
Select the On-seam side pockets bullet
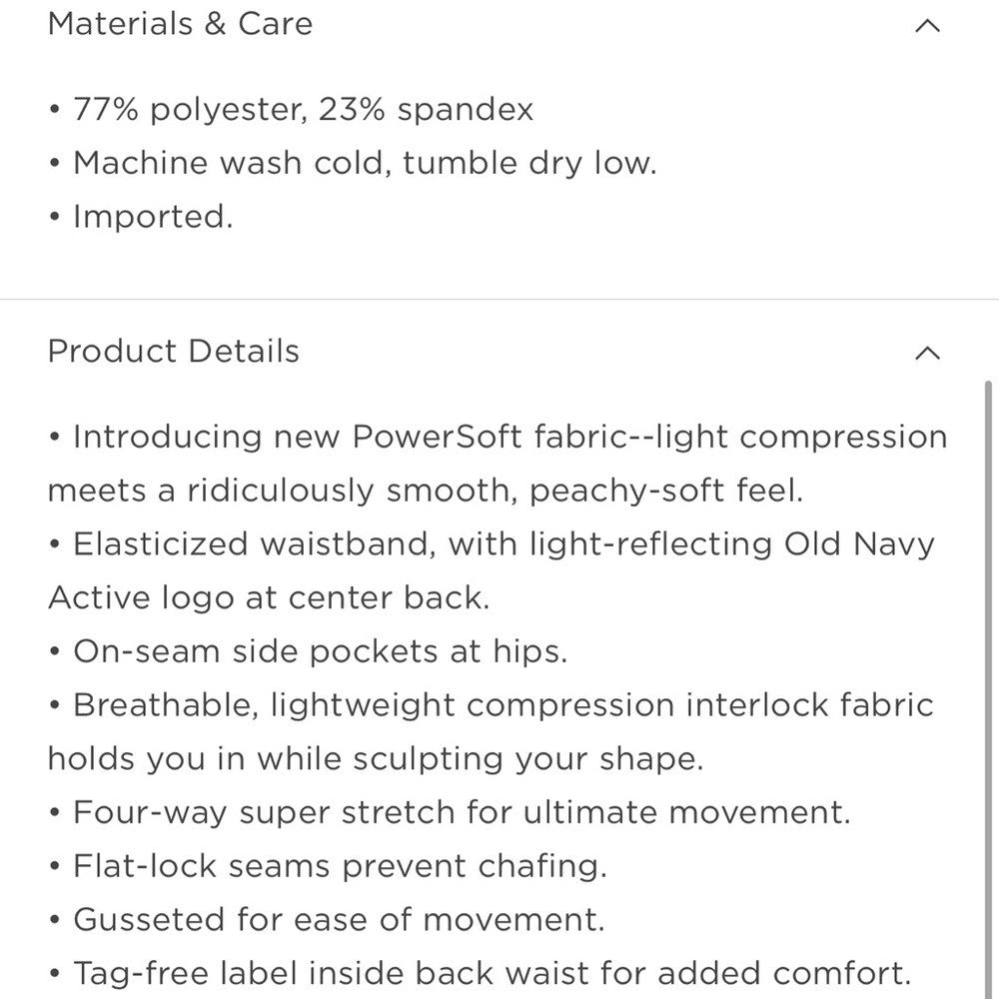point(320,652)
